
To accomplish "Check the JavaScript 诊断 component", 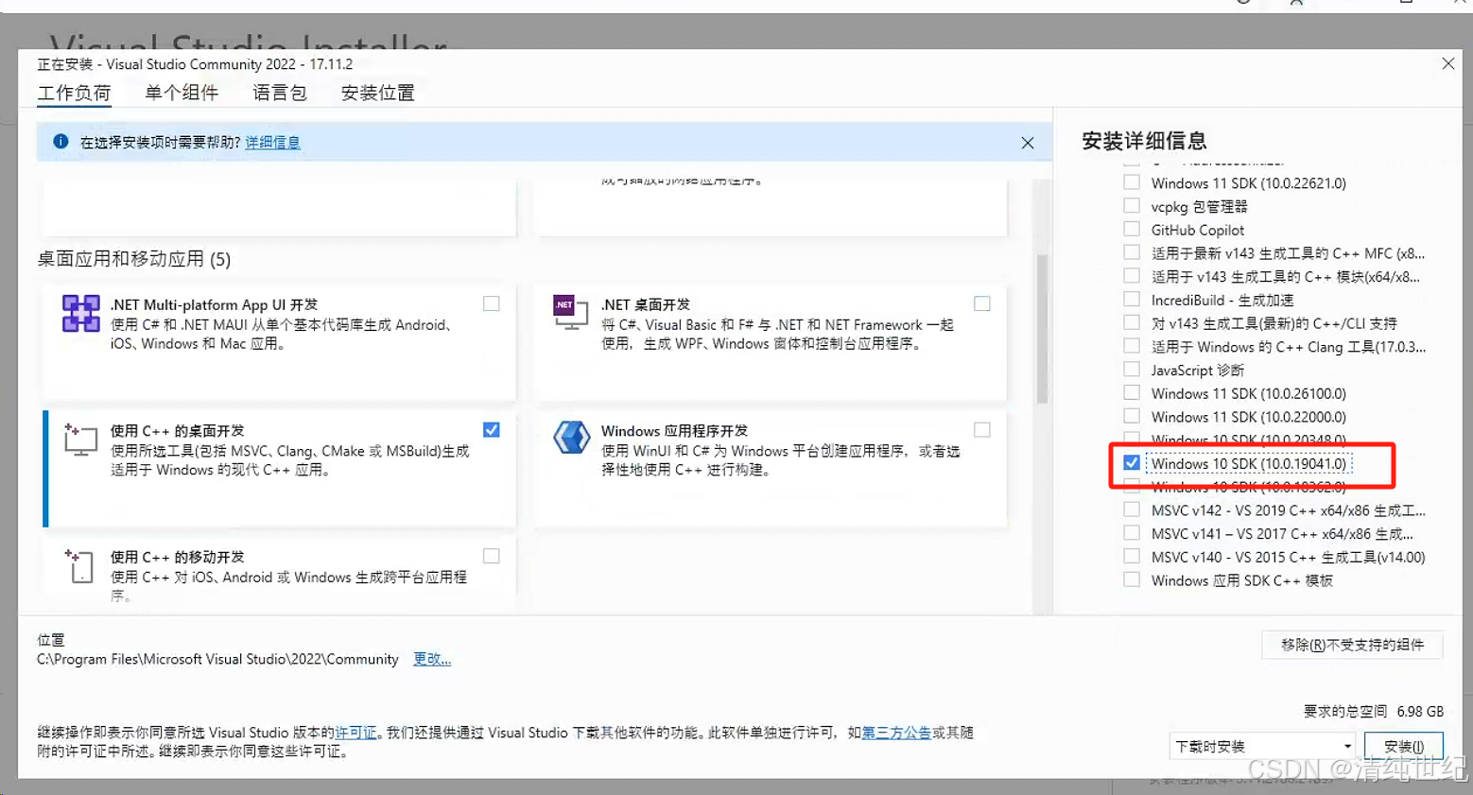I will tap(1132, 370).
